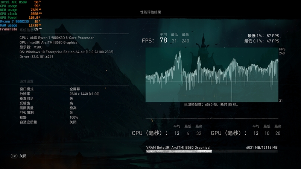Click the 垂直同步 setting label
This screenshot has width=301, height=169.
tap(26, 98)
